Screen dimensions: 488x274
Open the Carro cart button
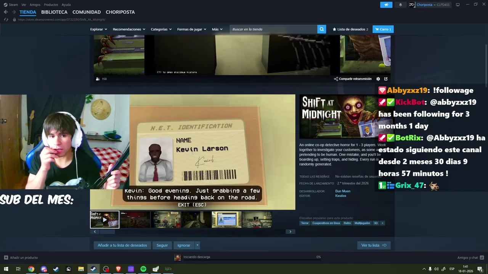[x=383, y=29]
